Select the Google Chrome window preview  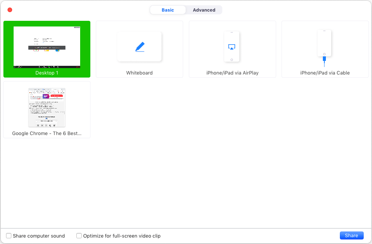[47, 107]
